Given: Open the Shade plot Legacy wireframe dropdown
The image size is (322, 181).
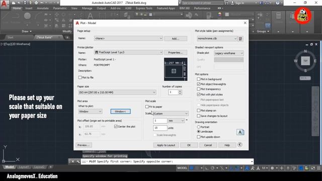Looking at the screenshot, I should tap(229, 53).
